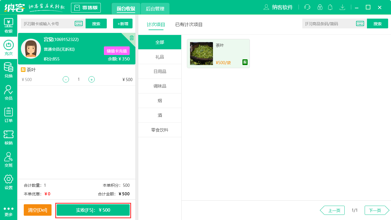
Task: Select the 全部 category
Action: point(160,42)
